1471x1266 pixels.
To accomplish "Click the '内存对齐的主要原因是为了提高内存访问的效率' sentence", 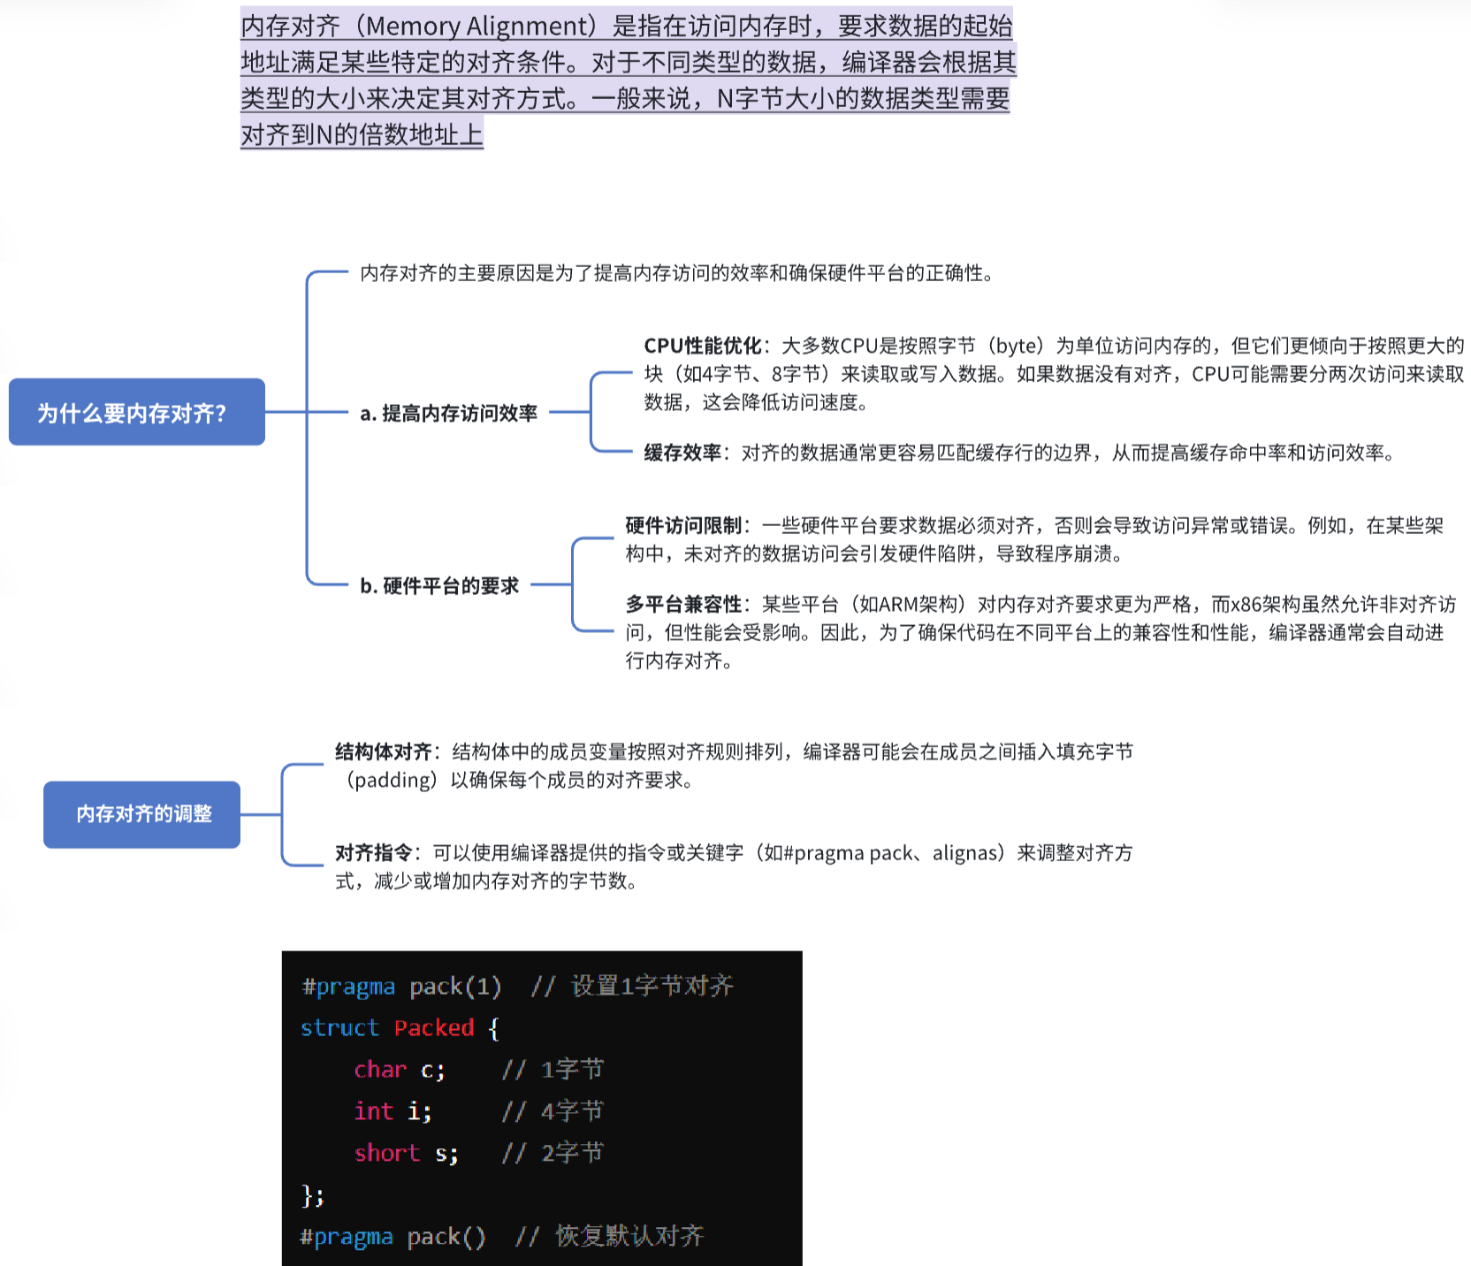I will (x=678, y=273).
